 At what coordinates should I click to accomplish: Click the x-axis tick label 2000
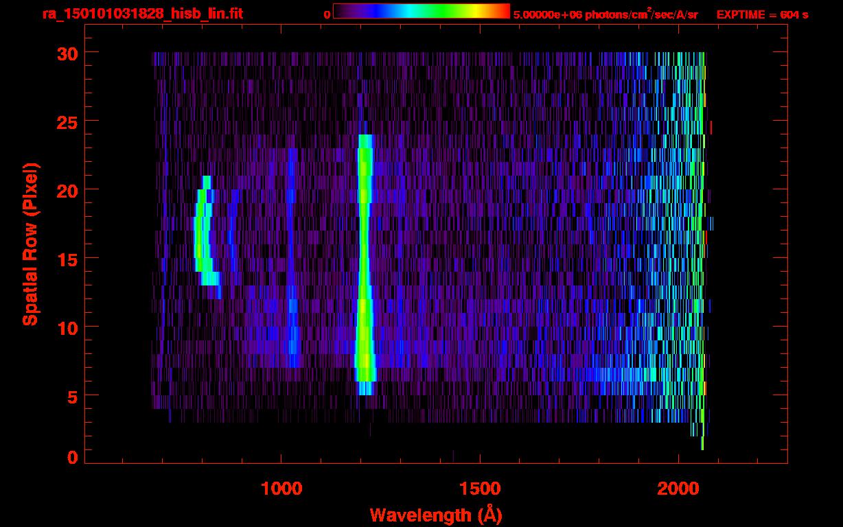678,489
